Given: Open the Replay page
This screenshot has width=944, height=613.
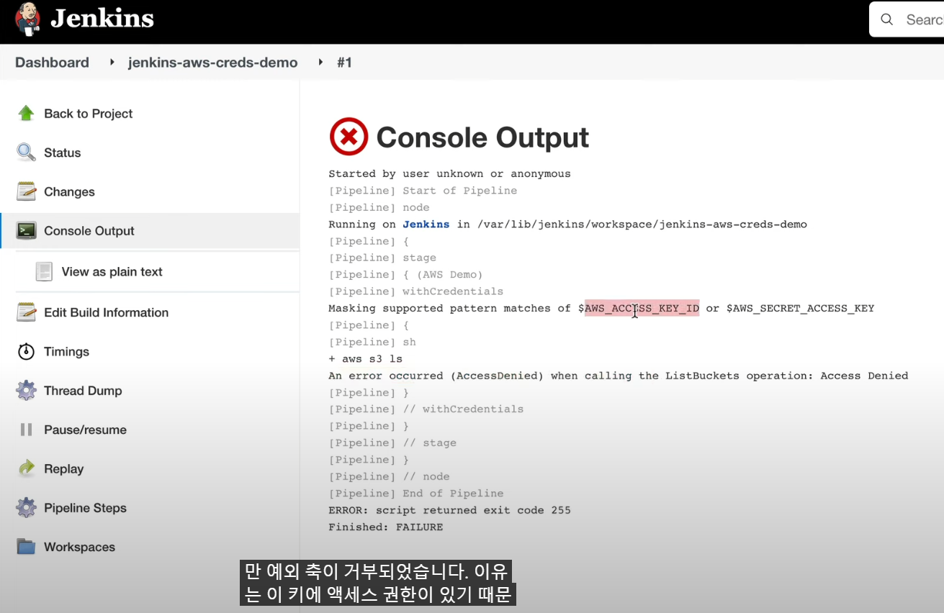Looking at the screenshot, I should point(64,469).
